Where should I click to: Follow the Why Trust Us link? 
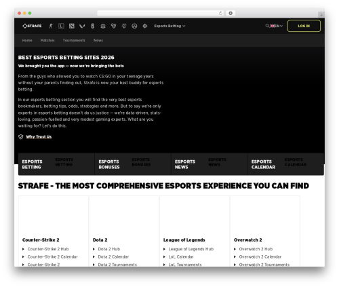39,137
